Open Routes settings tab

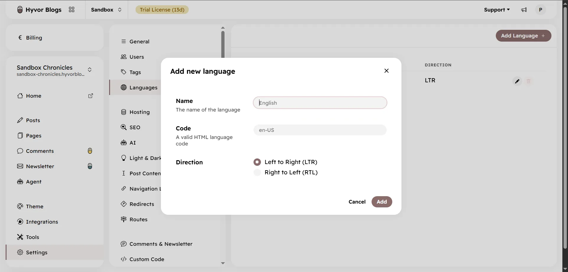pyautogui.click(x=134, y=219)
